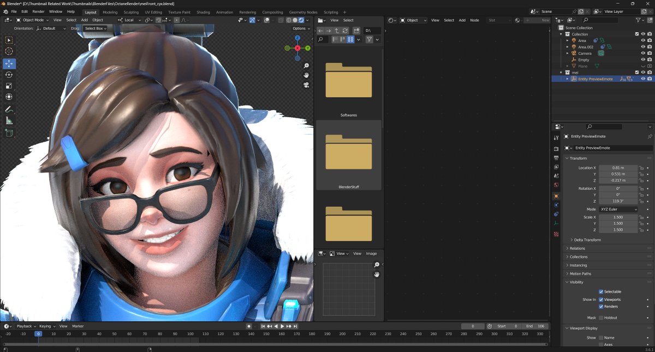
Task: Activate the Move tool
Action: (9, 63)
